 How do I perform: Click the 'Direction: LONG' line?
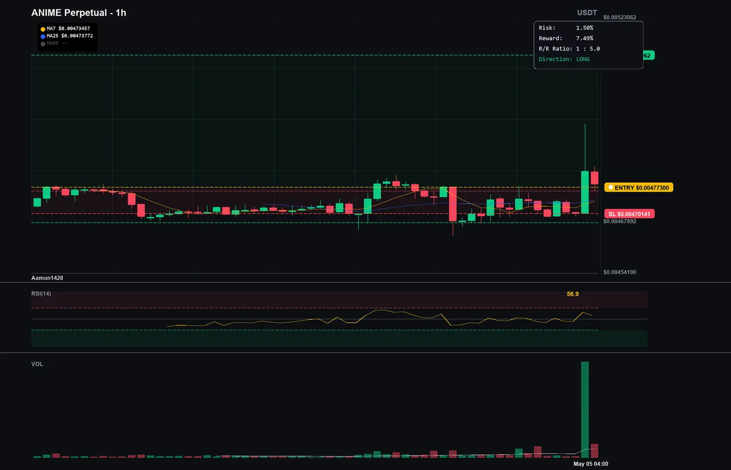(564, 59)
